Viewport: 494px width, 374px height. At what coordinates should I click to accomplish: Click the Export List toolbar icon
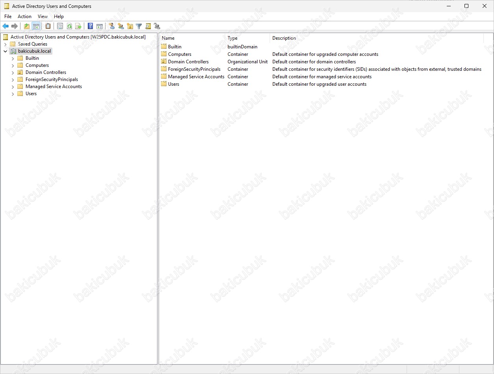78,26
